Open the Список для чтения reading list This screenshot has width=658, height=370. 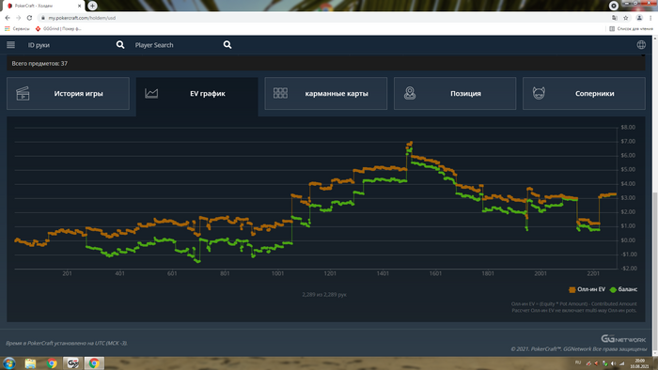(631, 28)
